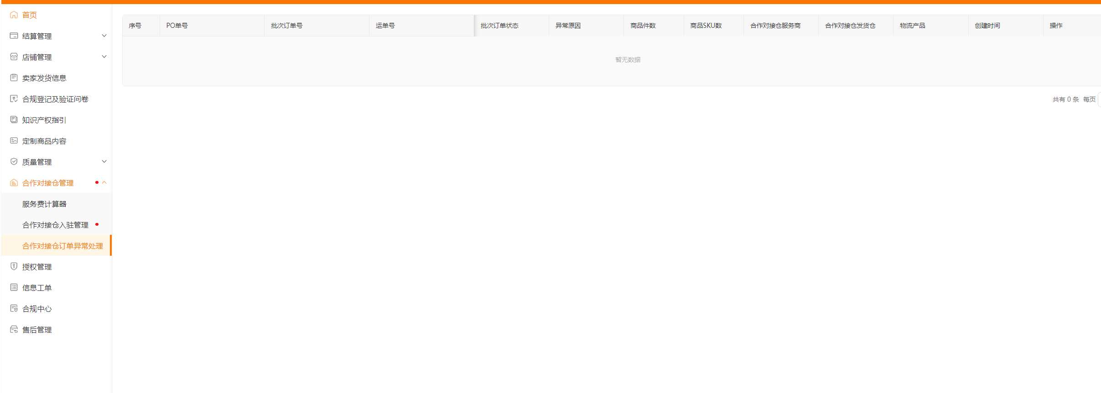
Task: Click the 卖家发货信息 icon
Action: point(14,78)
